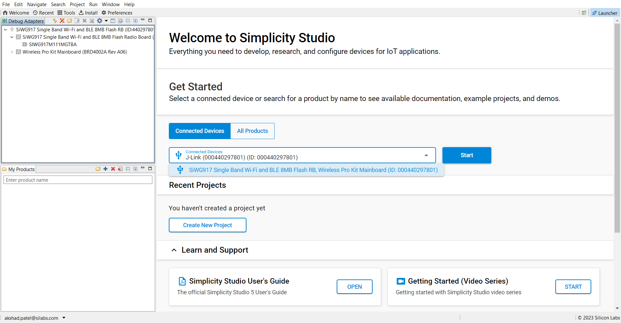Select Wireless Pro Kit Mainboard (BRD4002A Rev A06)

point(75,52)
